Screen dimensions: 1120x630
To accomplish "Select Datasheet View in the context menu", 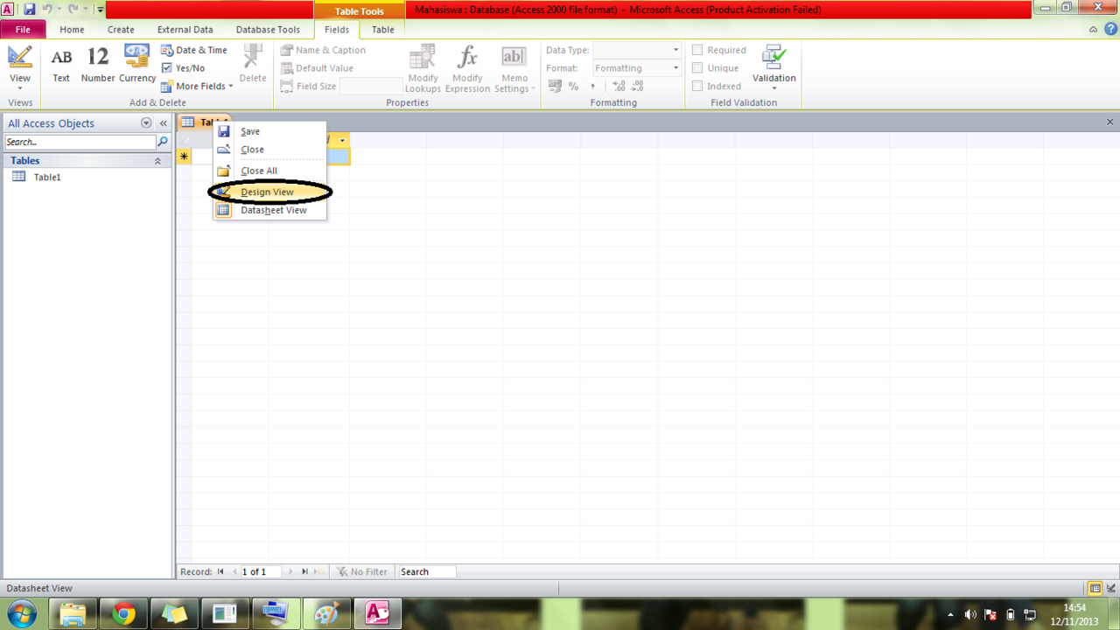I will 269,210.
